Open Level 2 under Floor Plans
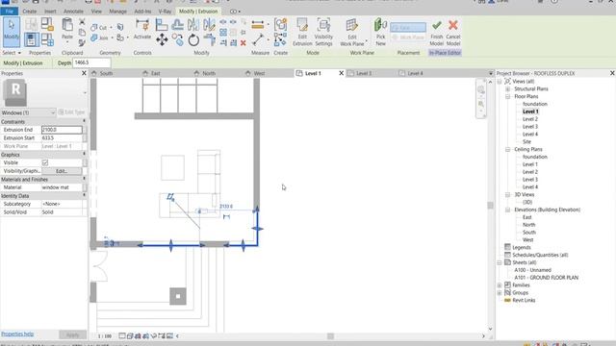The image size is (616, 346). (x=530, y=119)
